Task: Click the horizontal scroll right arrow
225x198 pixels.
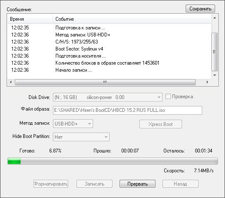Action: point(207,82)
